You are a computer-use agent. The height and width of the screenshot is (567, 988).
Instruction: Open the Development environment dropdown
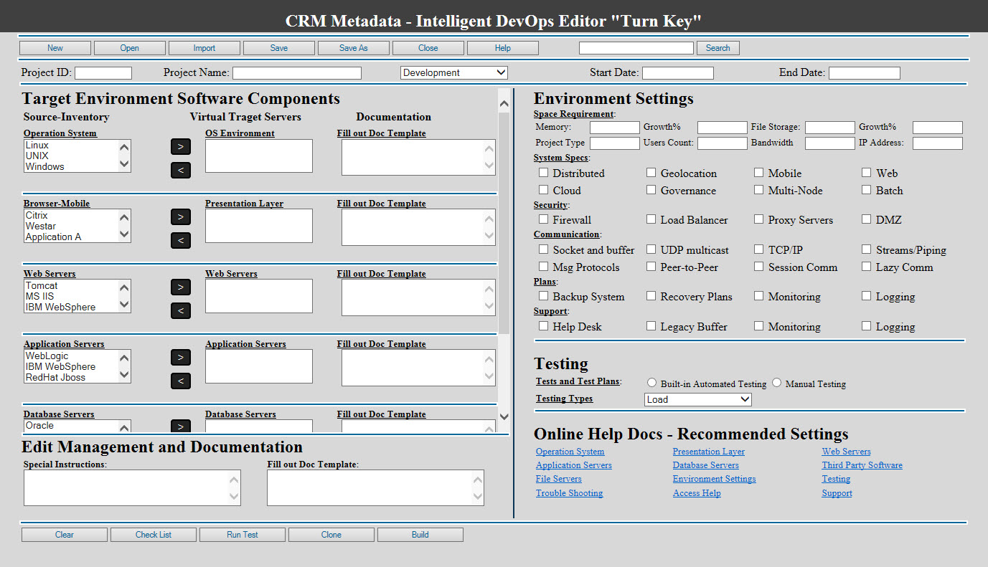click(x=453, y=72)
